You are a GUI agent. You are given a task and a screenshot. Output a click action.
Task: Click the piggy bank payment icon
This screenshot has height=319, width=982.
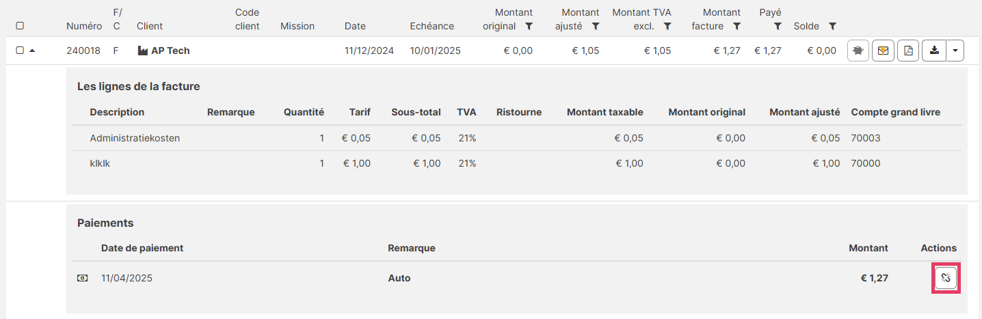858,51
